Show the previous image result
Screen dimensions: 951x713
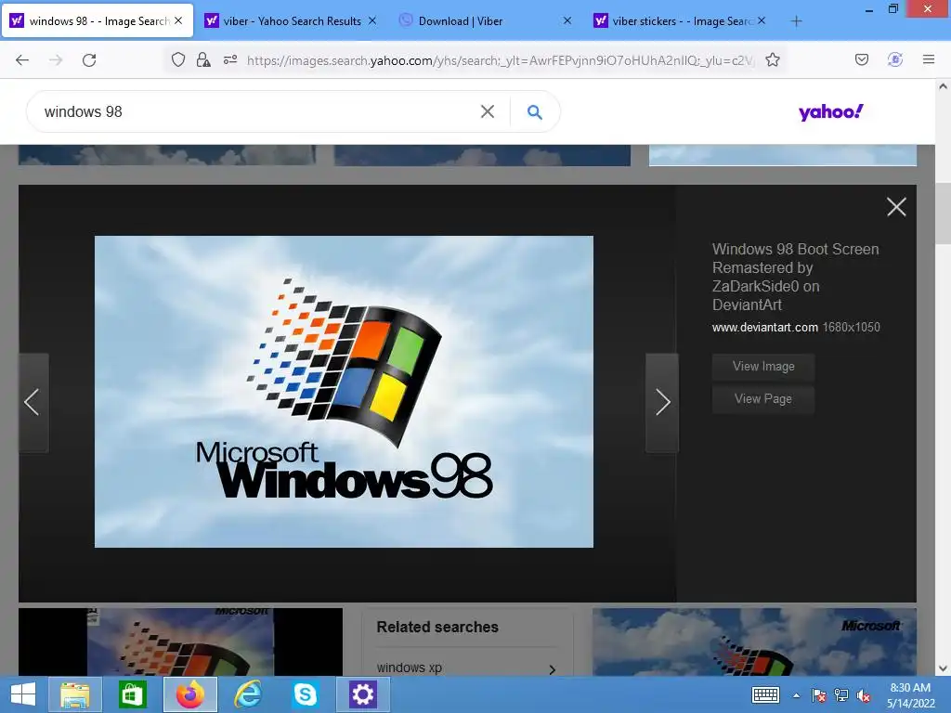[x=33, y=402]
